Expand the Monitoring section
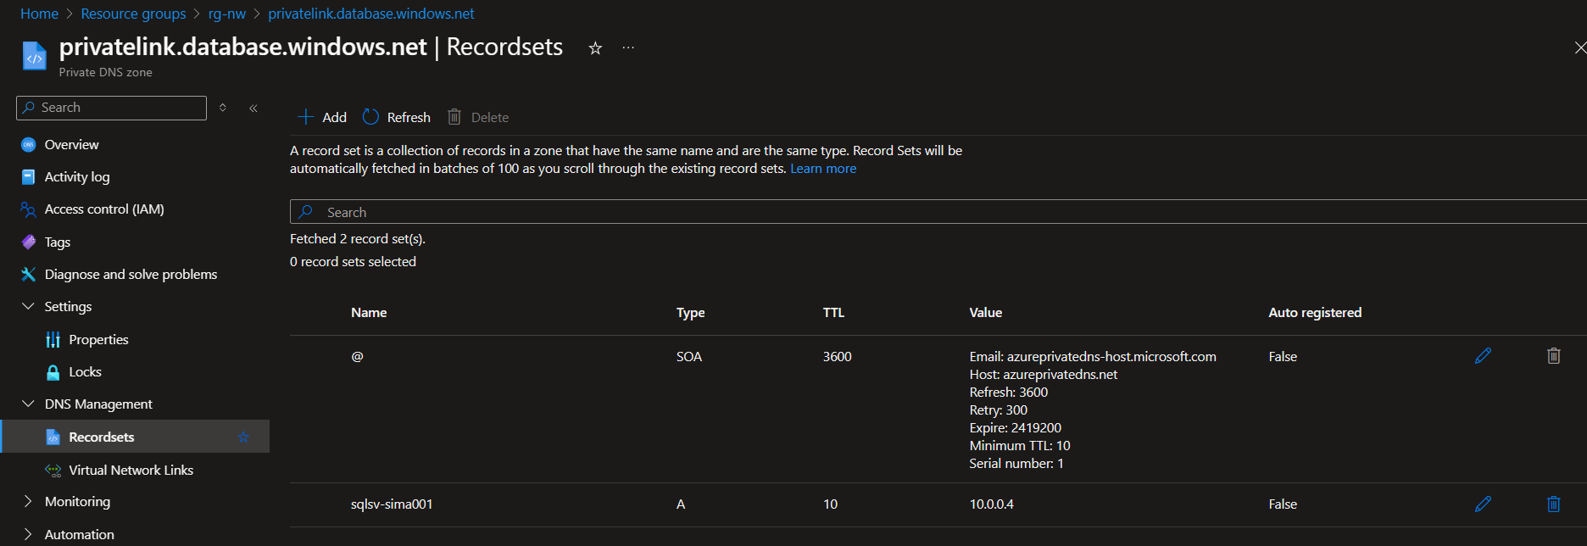 click(x=28, y=502)
